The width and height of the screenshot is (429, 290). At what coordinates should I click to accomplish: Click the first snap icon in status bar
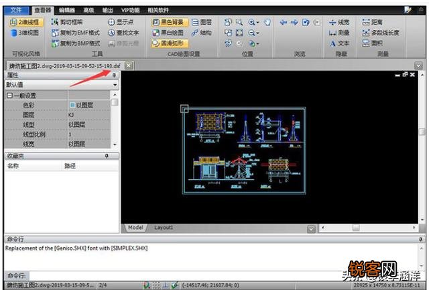point(147,285)
